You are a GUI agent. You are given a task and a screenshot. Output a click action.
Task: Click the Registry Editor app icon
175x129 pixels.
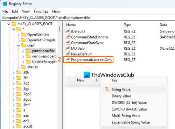(x=5, y=4)
